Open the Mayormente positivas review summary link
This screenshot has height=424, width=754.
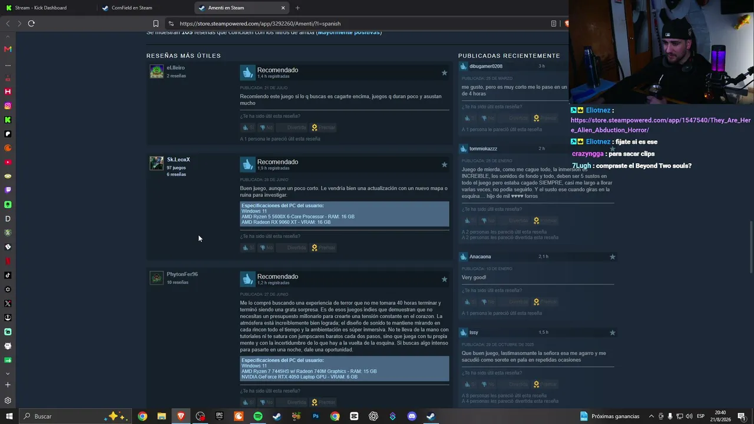350,32
